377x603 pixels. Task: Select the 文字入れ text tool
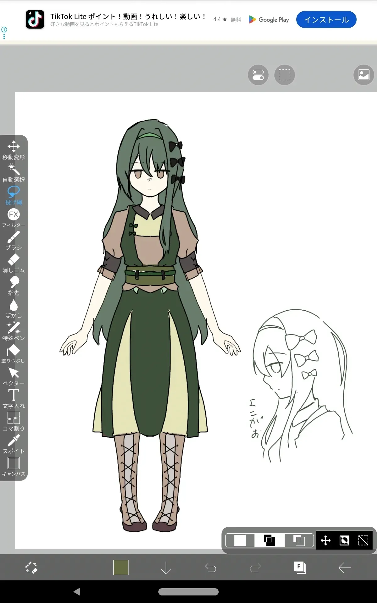coord(14,399)
